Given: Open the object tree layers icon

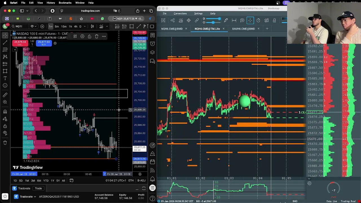Looking at the screenshot, I should coord(153,52).
